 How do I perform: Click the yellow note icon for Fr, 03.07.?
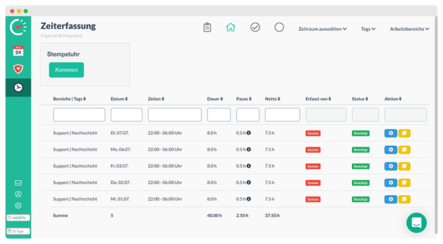[404, 166]
